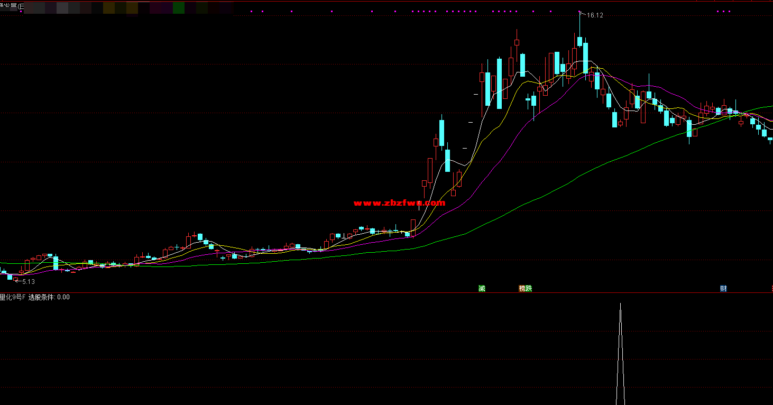Click the blue 财 event marker
Image resolution: width=773 pixels, height=405 pixels.
point(723,289)
